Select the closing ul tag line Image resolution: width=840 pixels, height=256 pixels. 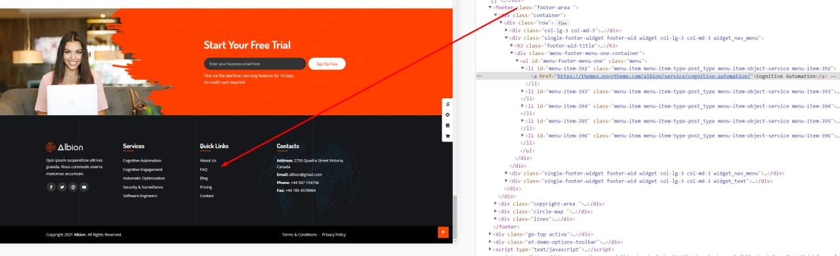point(528,151)
